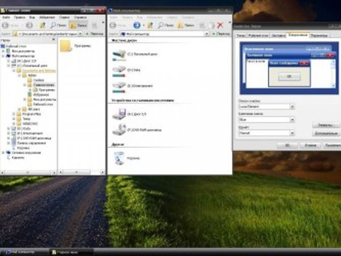Click the Отмена cancel button in display properties
This screenshot has width=341, height=256.
(310, 145)
